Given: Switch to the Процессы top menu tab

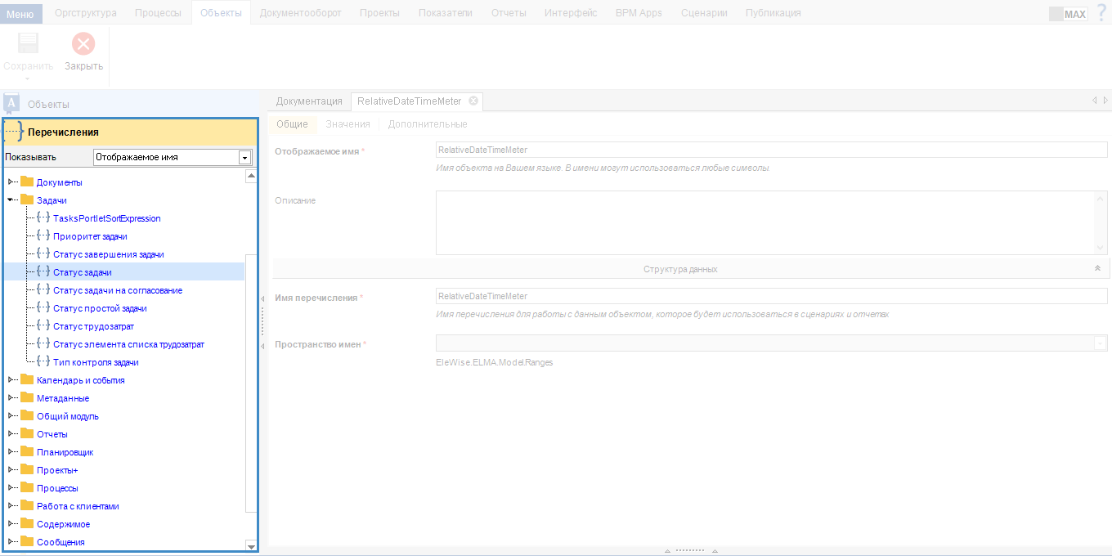Looking at the screenshot, I should coord(159,12).
